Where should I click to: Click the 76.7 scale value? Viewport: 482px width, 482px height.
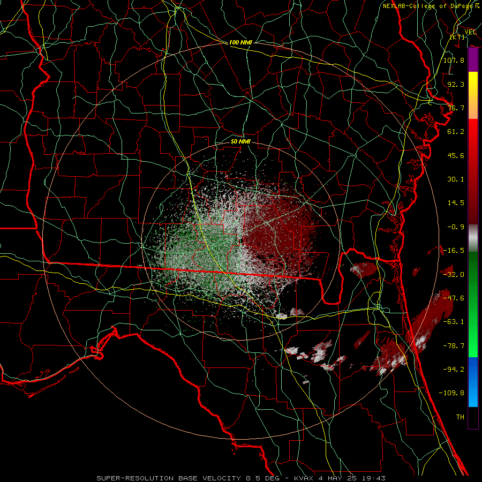click(x=456, y=108)
